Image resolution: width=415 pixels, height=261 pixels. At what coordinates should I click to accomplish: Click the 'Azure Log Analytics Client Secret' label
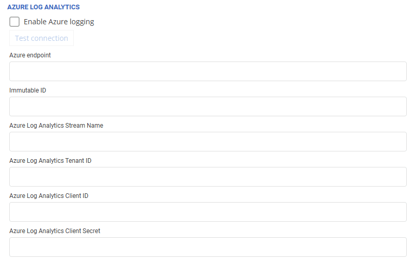point(55,231)
